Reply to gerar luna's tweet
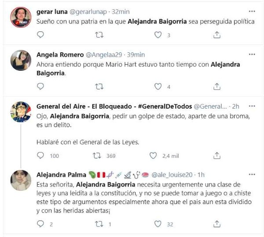The image size is (264, 237). point(40,35)
